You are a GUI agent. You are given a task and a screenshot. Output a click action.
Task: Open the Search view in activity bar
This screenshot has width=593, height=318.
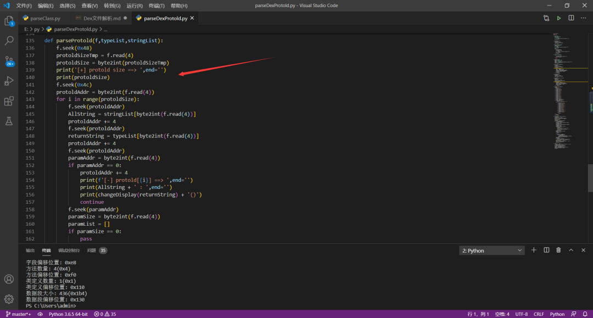point(9,41)
